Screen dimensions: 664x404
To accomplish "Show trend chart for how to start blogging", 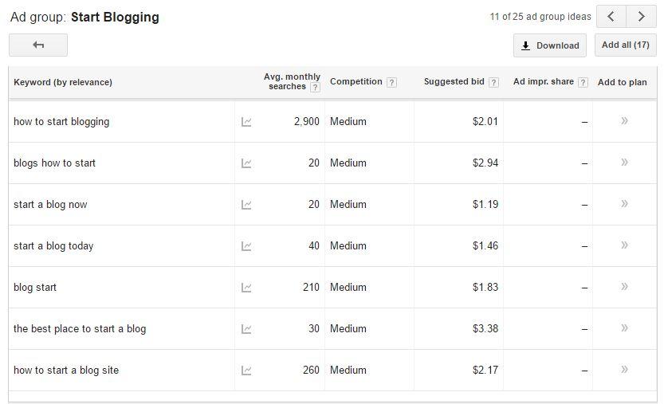I will coord(246,122).
